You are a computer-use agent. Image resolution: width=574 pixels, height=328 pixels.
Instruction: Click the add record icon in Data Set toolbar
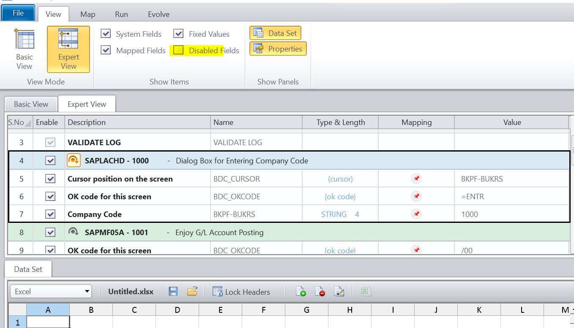(301, 291)
